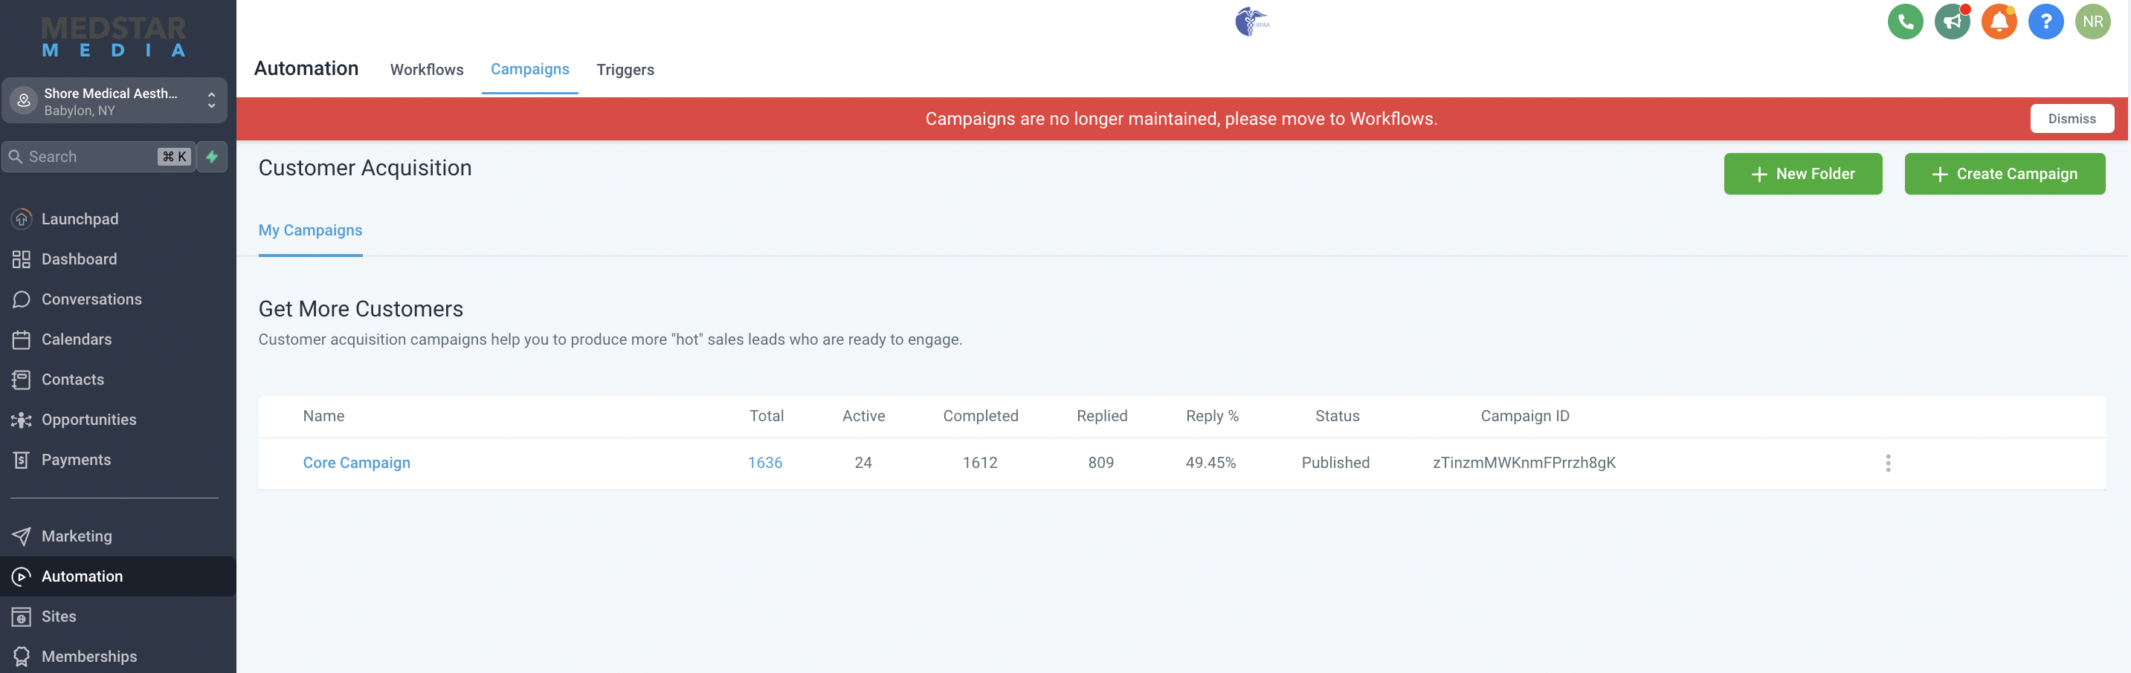The image size is (2131, 673).
Task: Open the orange notifications bell
Action: click(1999, 22)
